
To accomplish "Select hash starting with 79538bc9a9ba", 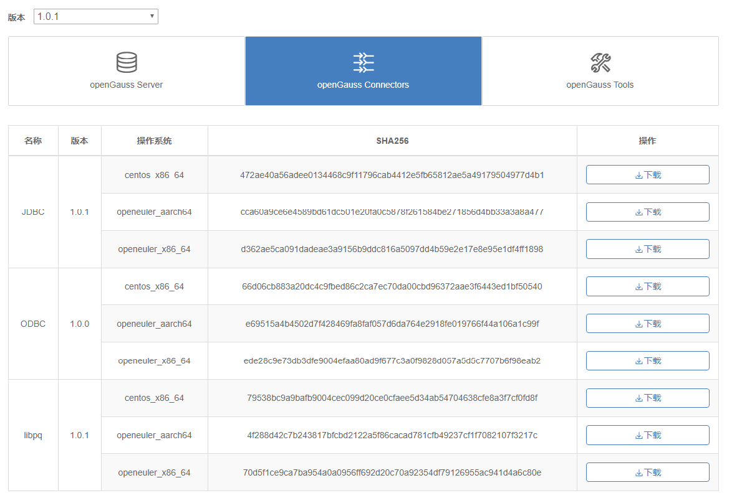I will click(392, 398).
